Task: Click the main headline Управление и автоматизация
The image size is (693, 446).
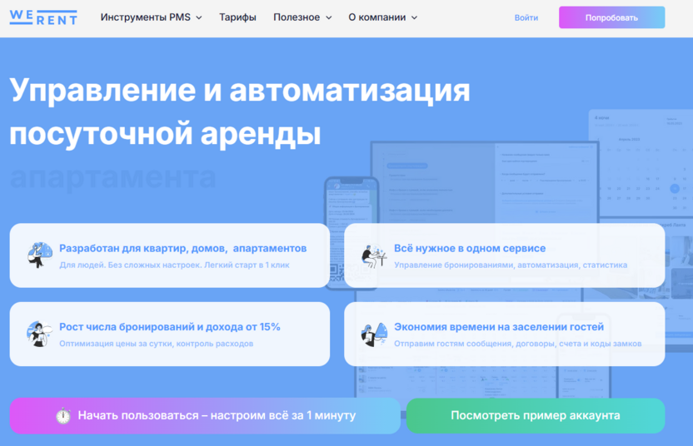Action: (240, 90)
